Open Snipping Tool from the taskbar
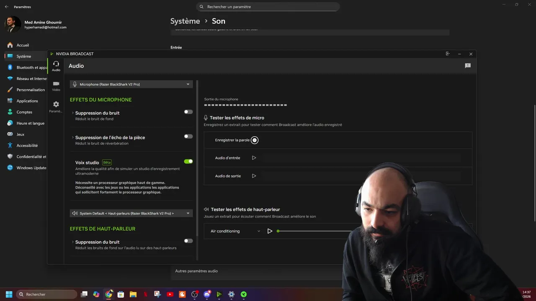 tap(157, 294)
